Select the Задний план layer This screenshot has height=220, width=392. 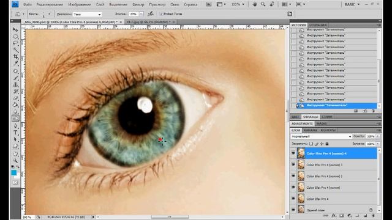pyautogui.click(x=336, y=210)
